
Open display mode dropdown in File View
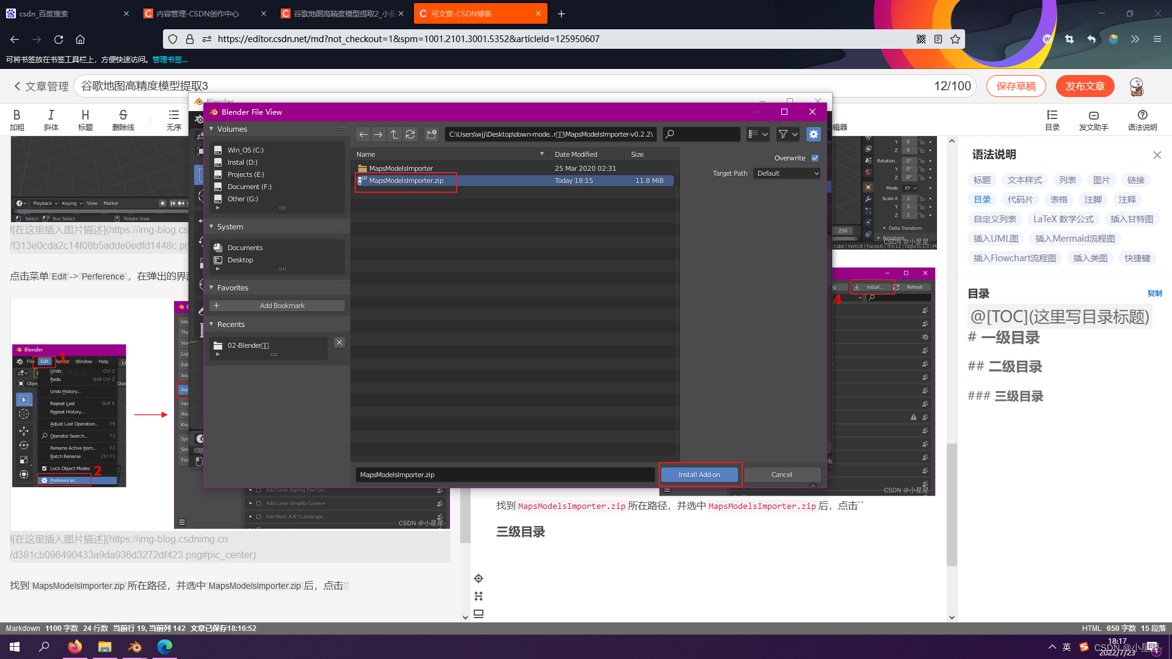[758, 134]
